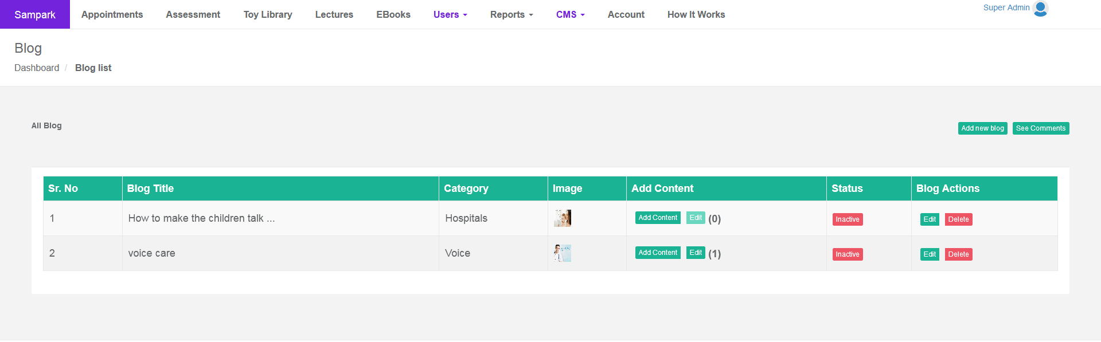Screen dimensions: 1101x342
Task: Expand the Users dropdown menu
Action: pos(450,14)
